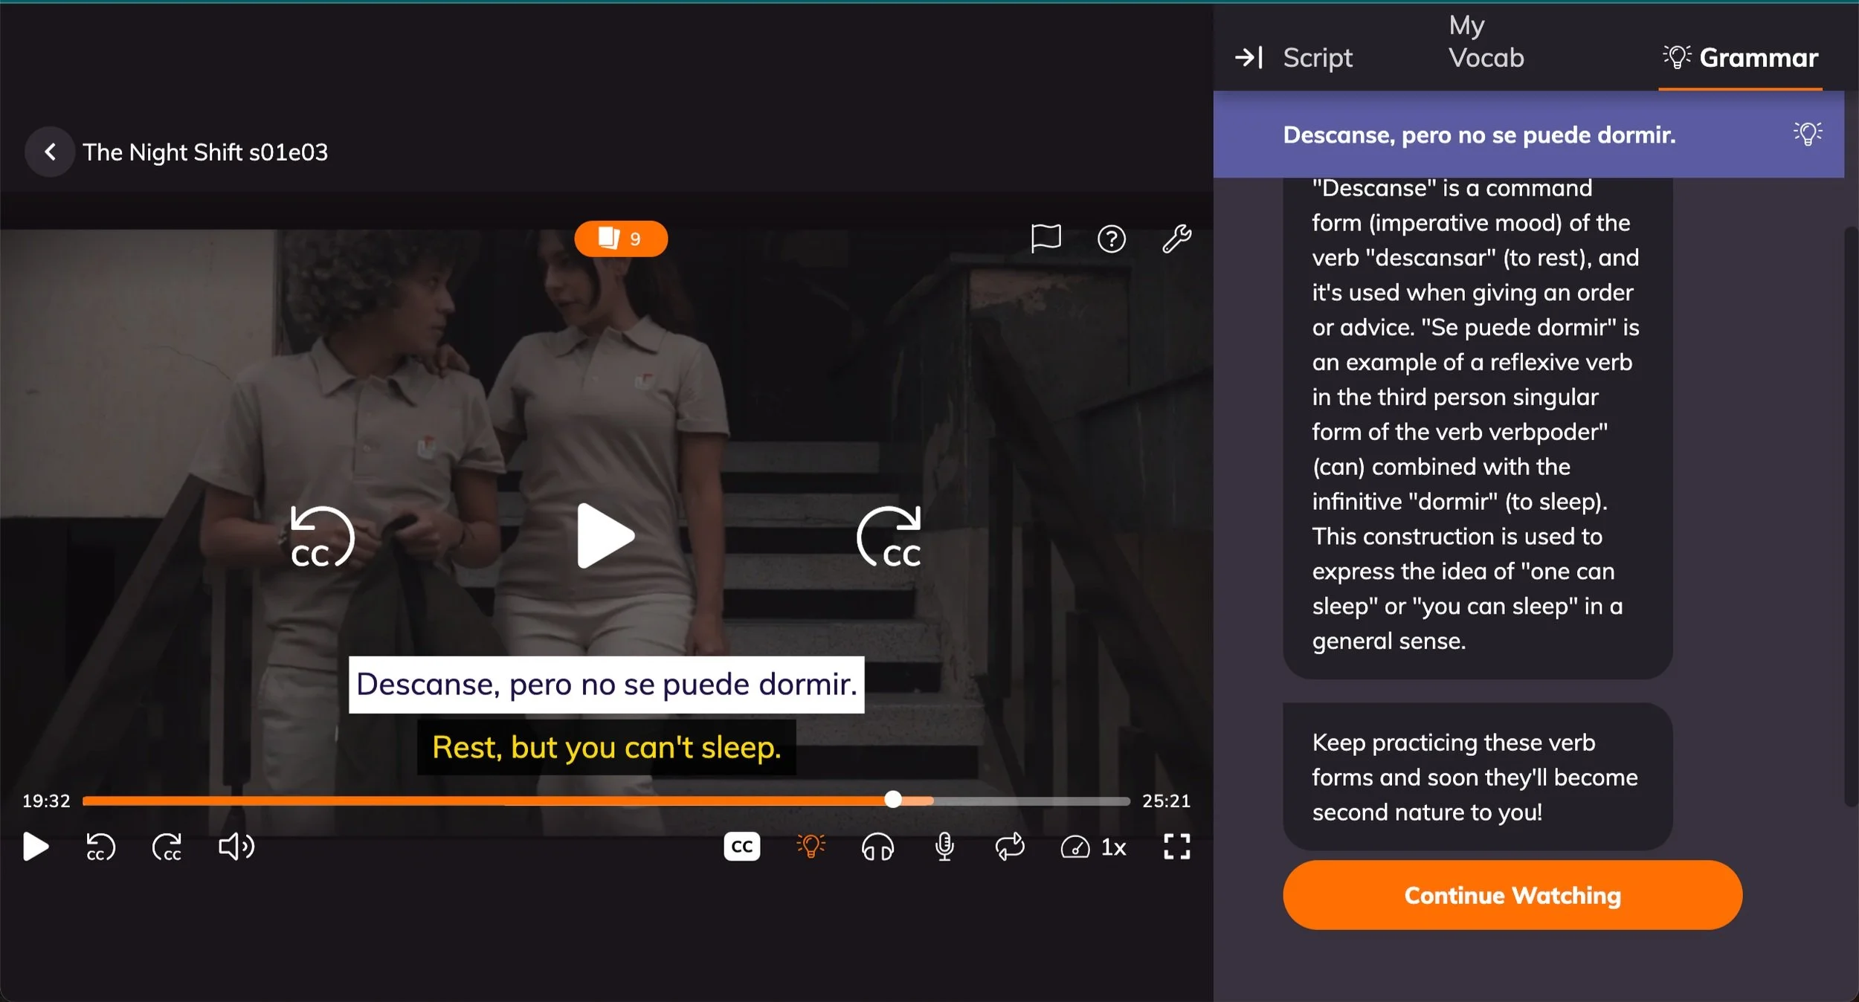Collapse the side panel with the arrow icon
Viewport: 1859px width, 1002px height.
[1249, 57]
